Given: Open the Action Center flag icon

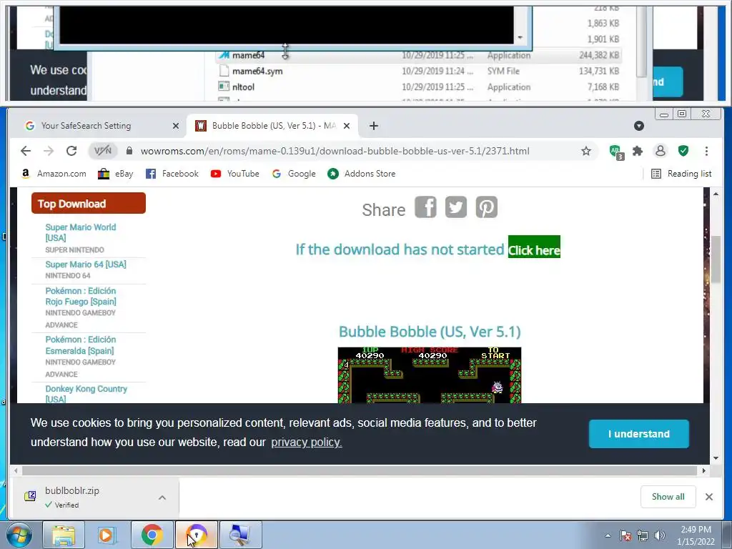Looking at the screenshot, I should [x=625, y=535].
